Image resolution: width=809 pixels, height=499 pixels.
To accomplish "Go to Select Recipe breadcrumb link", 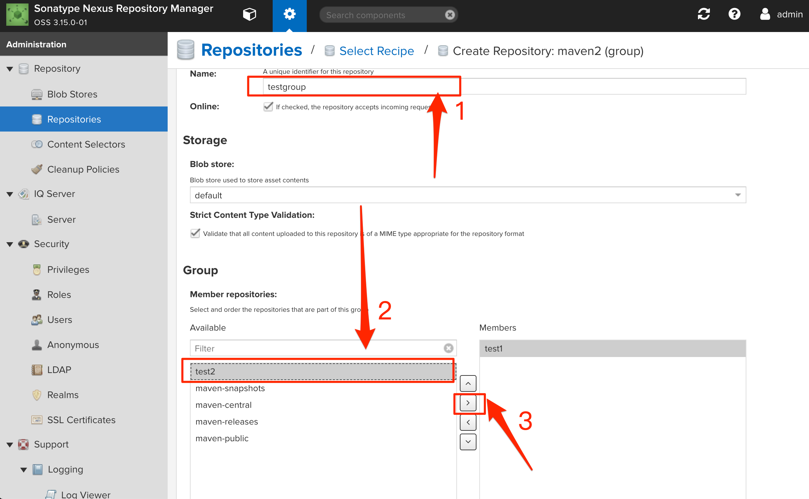I will [377, 51].
